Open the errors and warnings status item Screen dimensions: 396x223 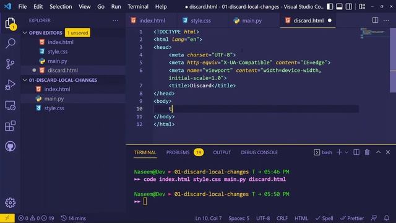click(x=36, y=218)
